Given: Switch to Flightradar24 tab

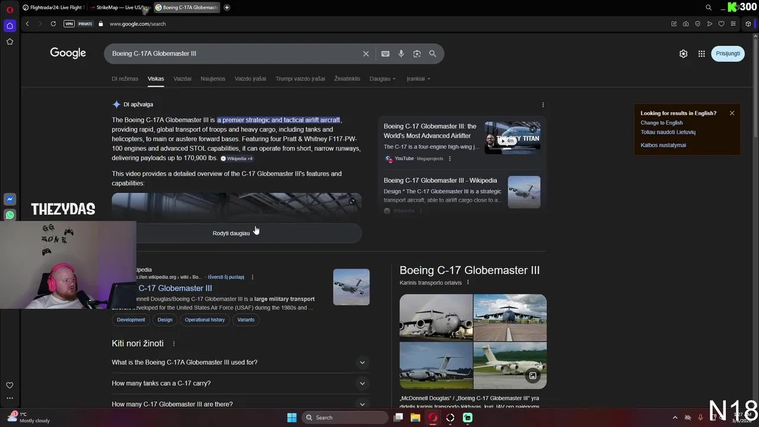Looking at the screenshot, I should [53, 8].
